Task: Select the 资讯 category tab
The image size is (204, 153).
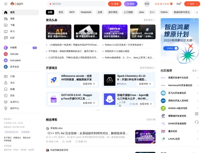Action: tap(61, 12)
